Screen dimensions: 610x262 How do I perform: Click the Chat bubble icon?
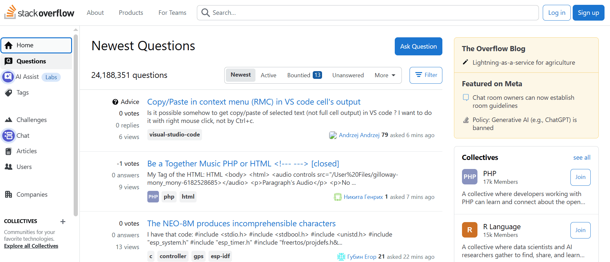pos(9,136)
